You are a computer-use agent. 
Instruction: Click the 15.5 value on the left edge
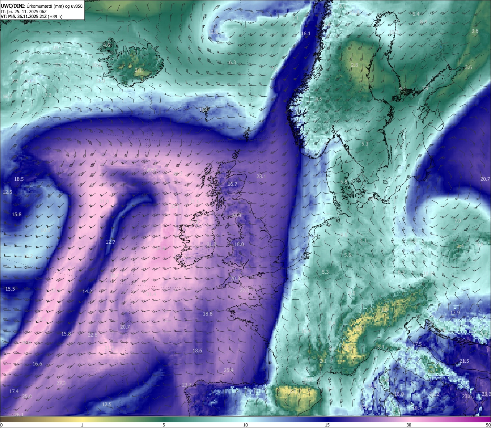10,289
